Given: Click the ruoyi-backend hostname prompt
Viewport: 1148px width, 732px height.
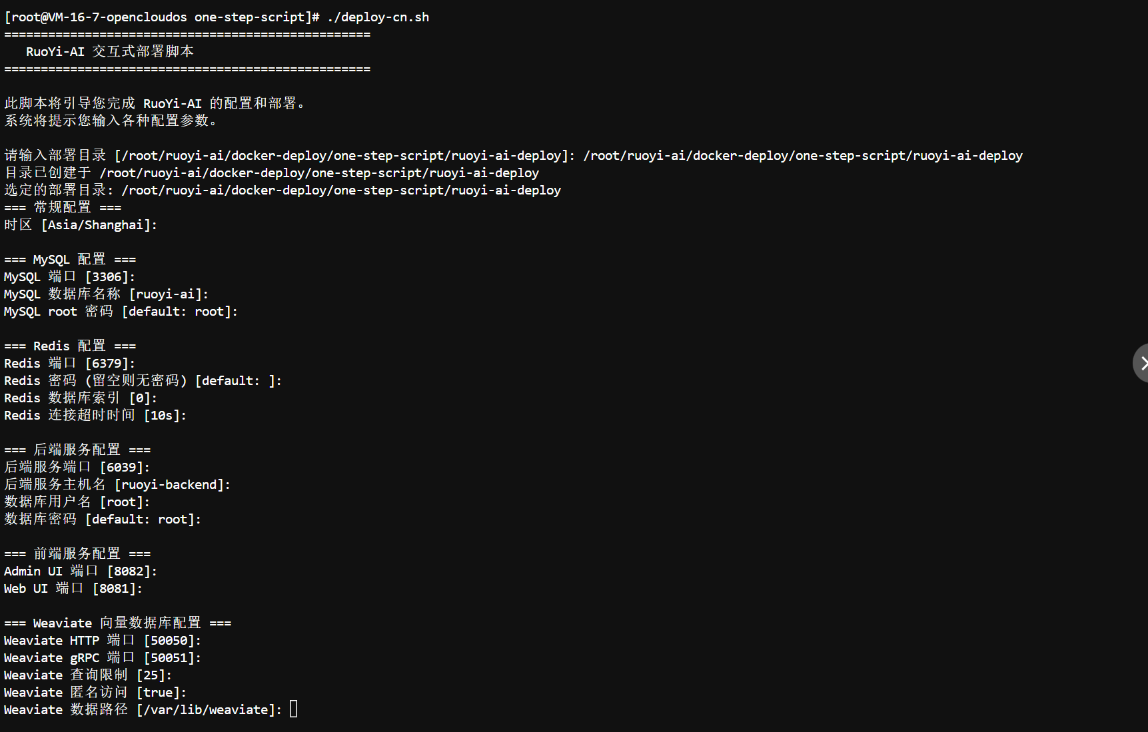Looking at the screenshot, I should (x=117, y=485).
